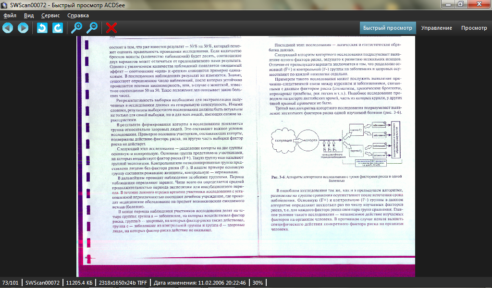Go to the previous image
492x288 pixels.
click(8, 28)
